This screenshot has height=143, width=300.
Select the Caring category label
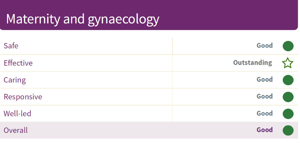(15, 80)
